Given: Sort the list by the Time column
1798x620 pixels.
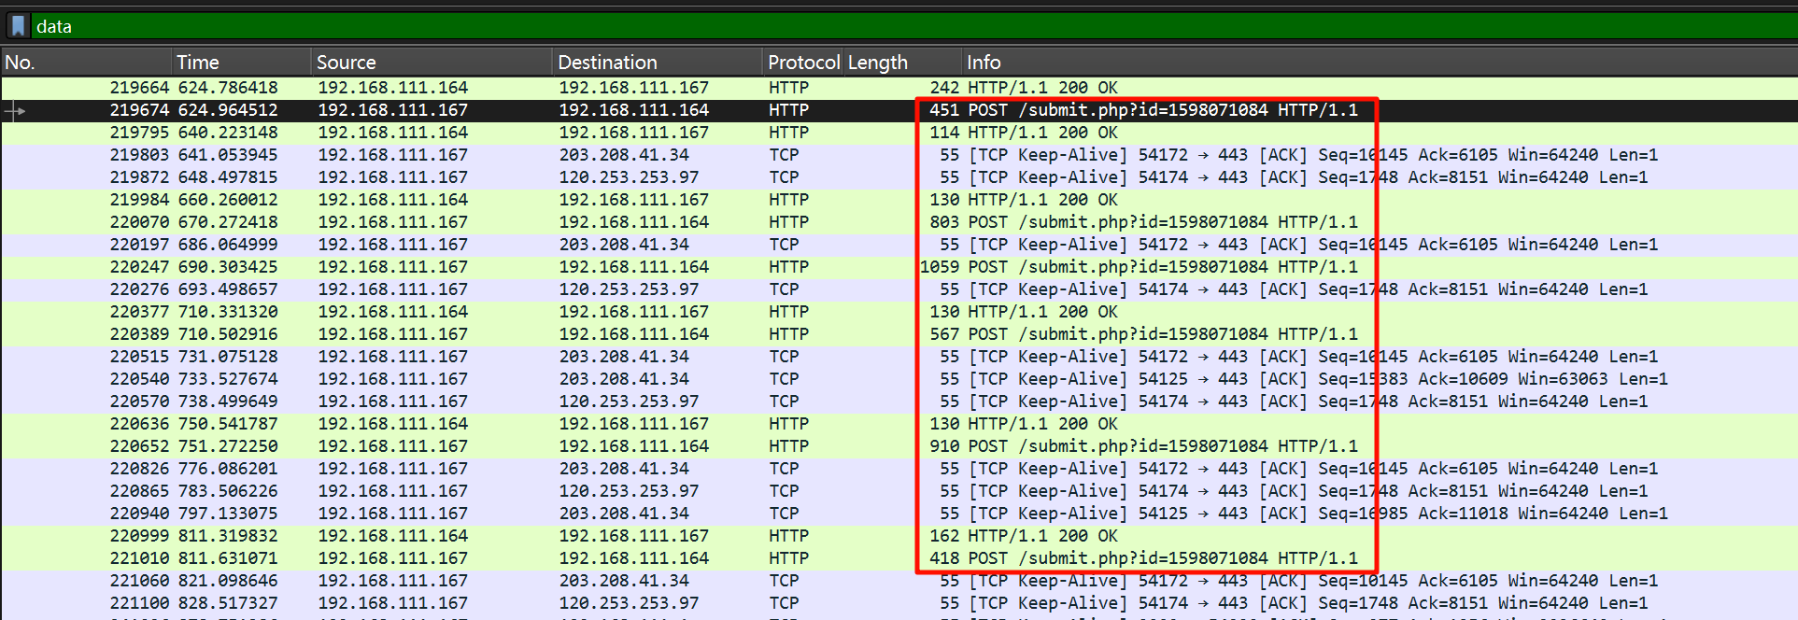Looking at the screenshot, I should (x=241, y=63).
